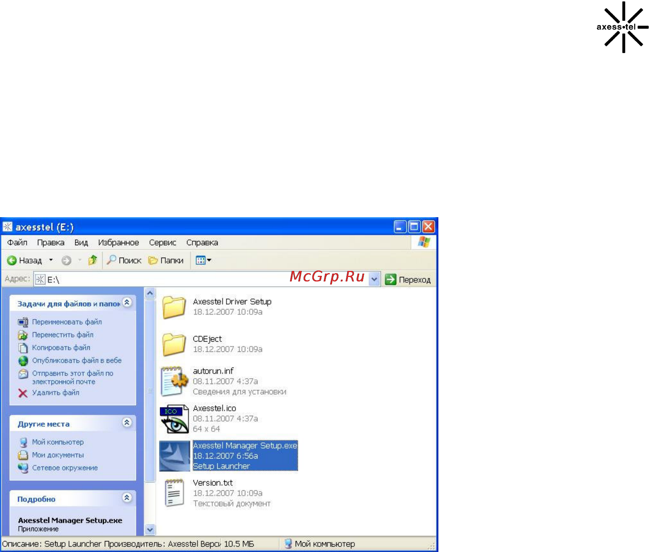Click the Копировать файл link
The height and width of the screenshot is (552, 650).
(x=61, y=348)
